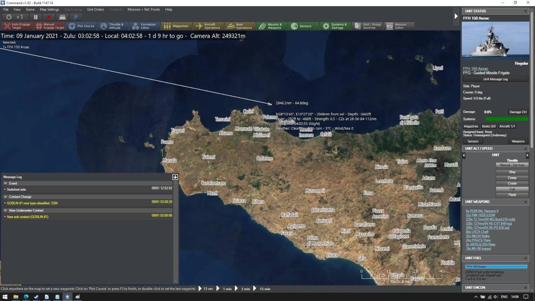The height and width of the screenshot is (301, 535).
Task: Open the Formation Editor
Action: 144,26
